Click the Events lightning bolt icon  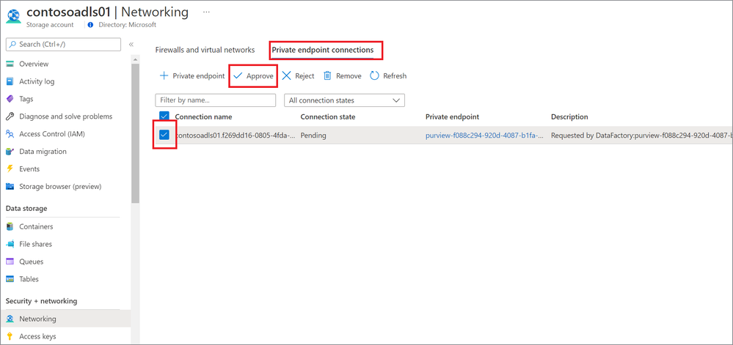point(10,169)
